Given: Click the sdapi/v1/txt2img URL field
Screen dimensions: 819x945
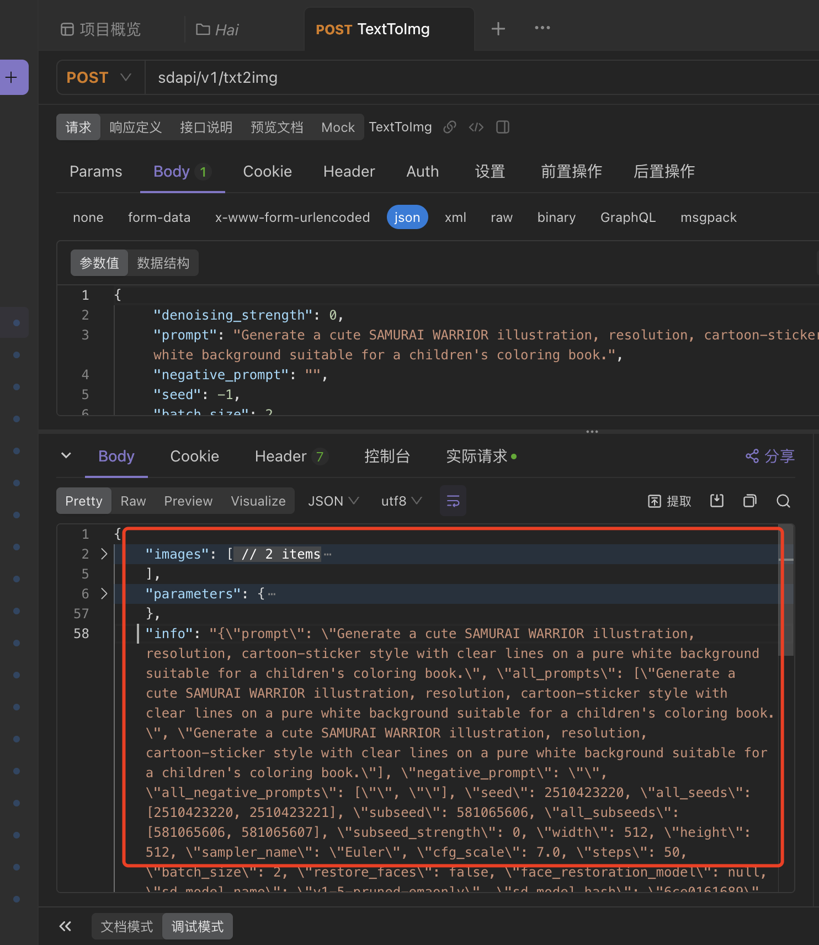Looking at the screenshot, I should (x=482, y=78).
